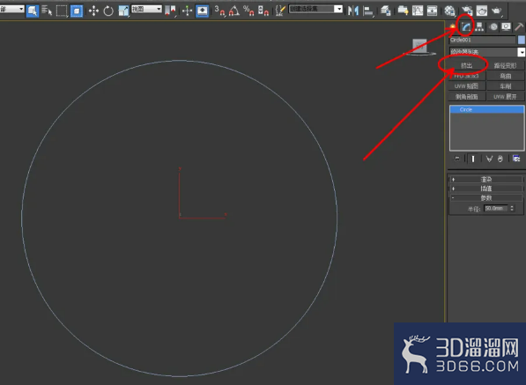Click the Mirror tool icon
The height and width of the screenshot is (385, 526).
coord(353,11)
